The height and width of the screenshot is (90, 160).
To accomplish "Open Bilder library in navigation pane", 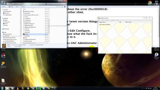I will pyautogui.click(x=5, y=20).
